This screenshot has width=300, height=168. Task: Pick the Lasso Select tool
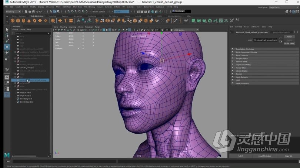point(7,35)
